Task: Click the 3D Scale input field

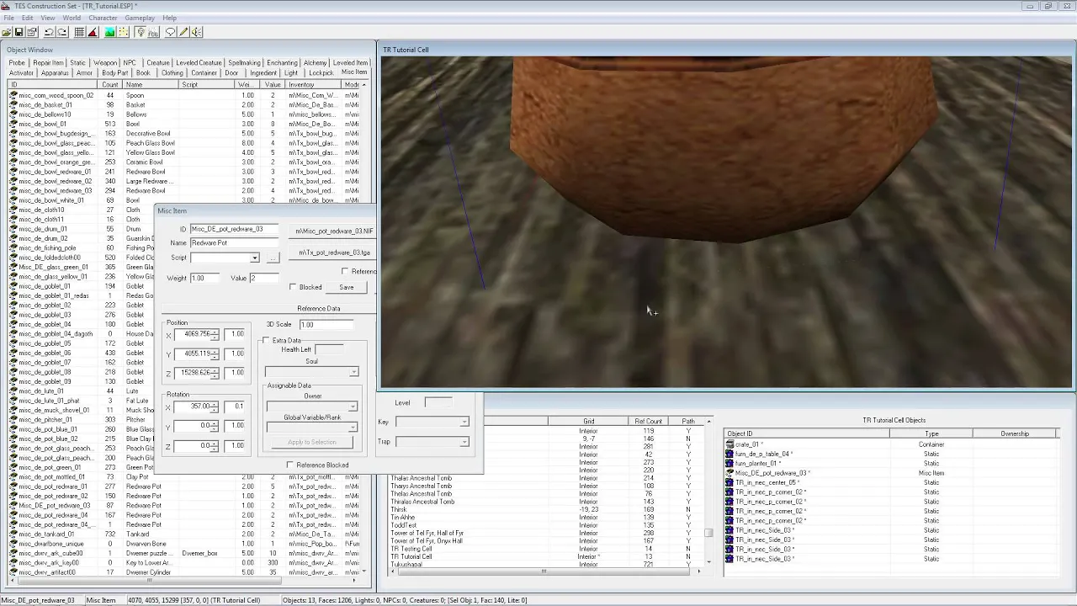Action: point(327,325)
